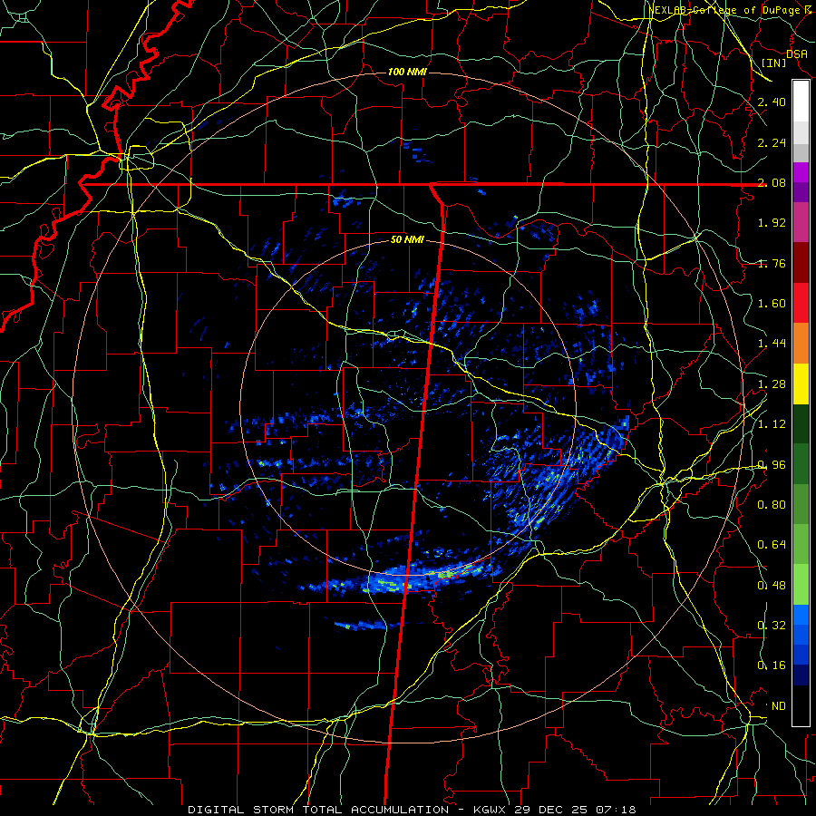Viewport: 816px width, 816px height.
Task: Click the DSA product label
Action: (797, 54)
